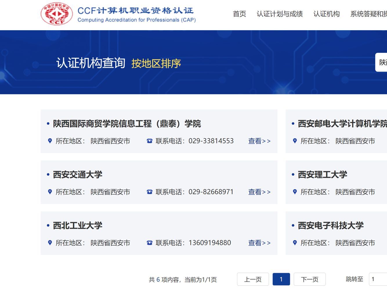Open 查看>> link for 西北工业大学
This screenshot has height=294, width=387.
pos(259,243)
